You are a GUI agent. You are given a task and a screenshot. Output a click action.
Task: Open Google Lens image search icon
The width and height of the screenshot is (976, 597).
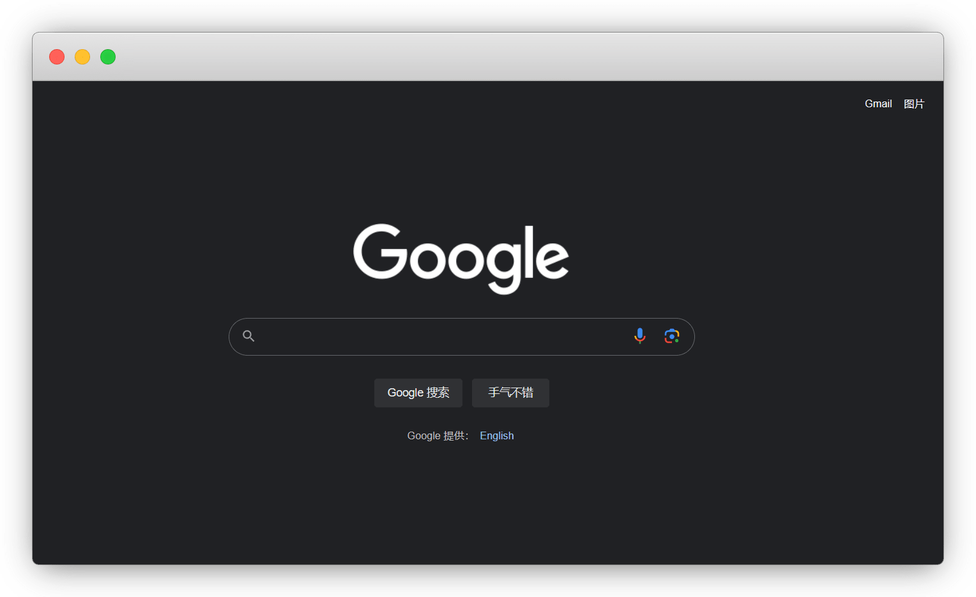[x=671, y=336]
